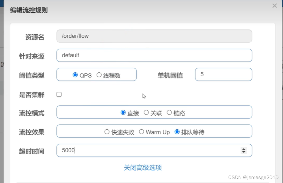Click the 针对来源 label

point(31,56)
